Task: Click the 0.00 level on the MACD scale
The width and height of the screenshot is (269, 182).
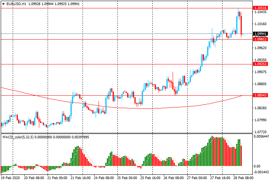Action: [257, 166]
